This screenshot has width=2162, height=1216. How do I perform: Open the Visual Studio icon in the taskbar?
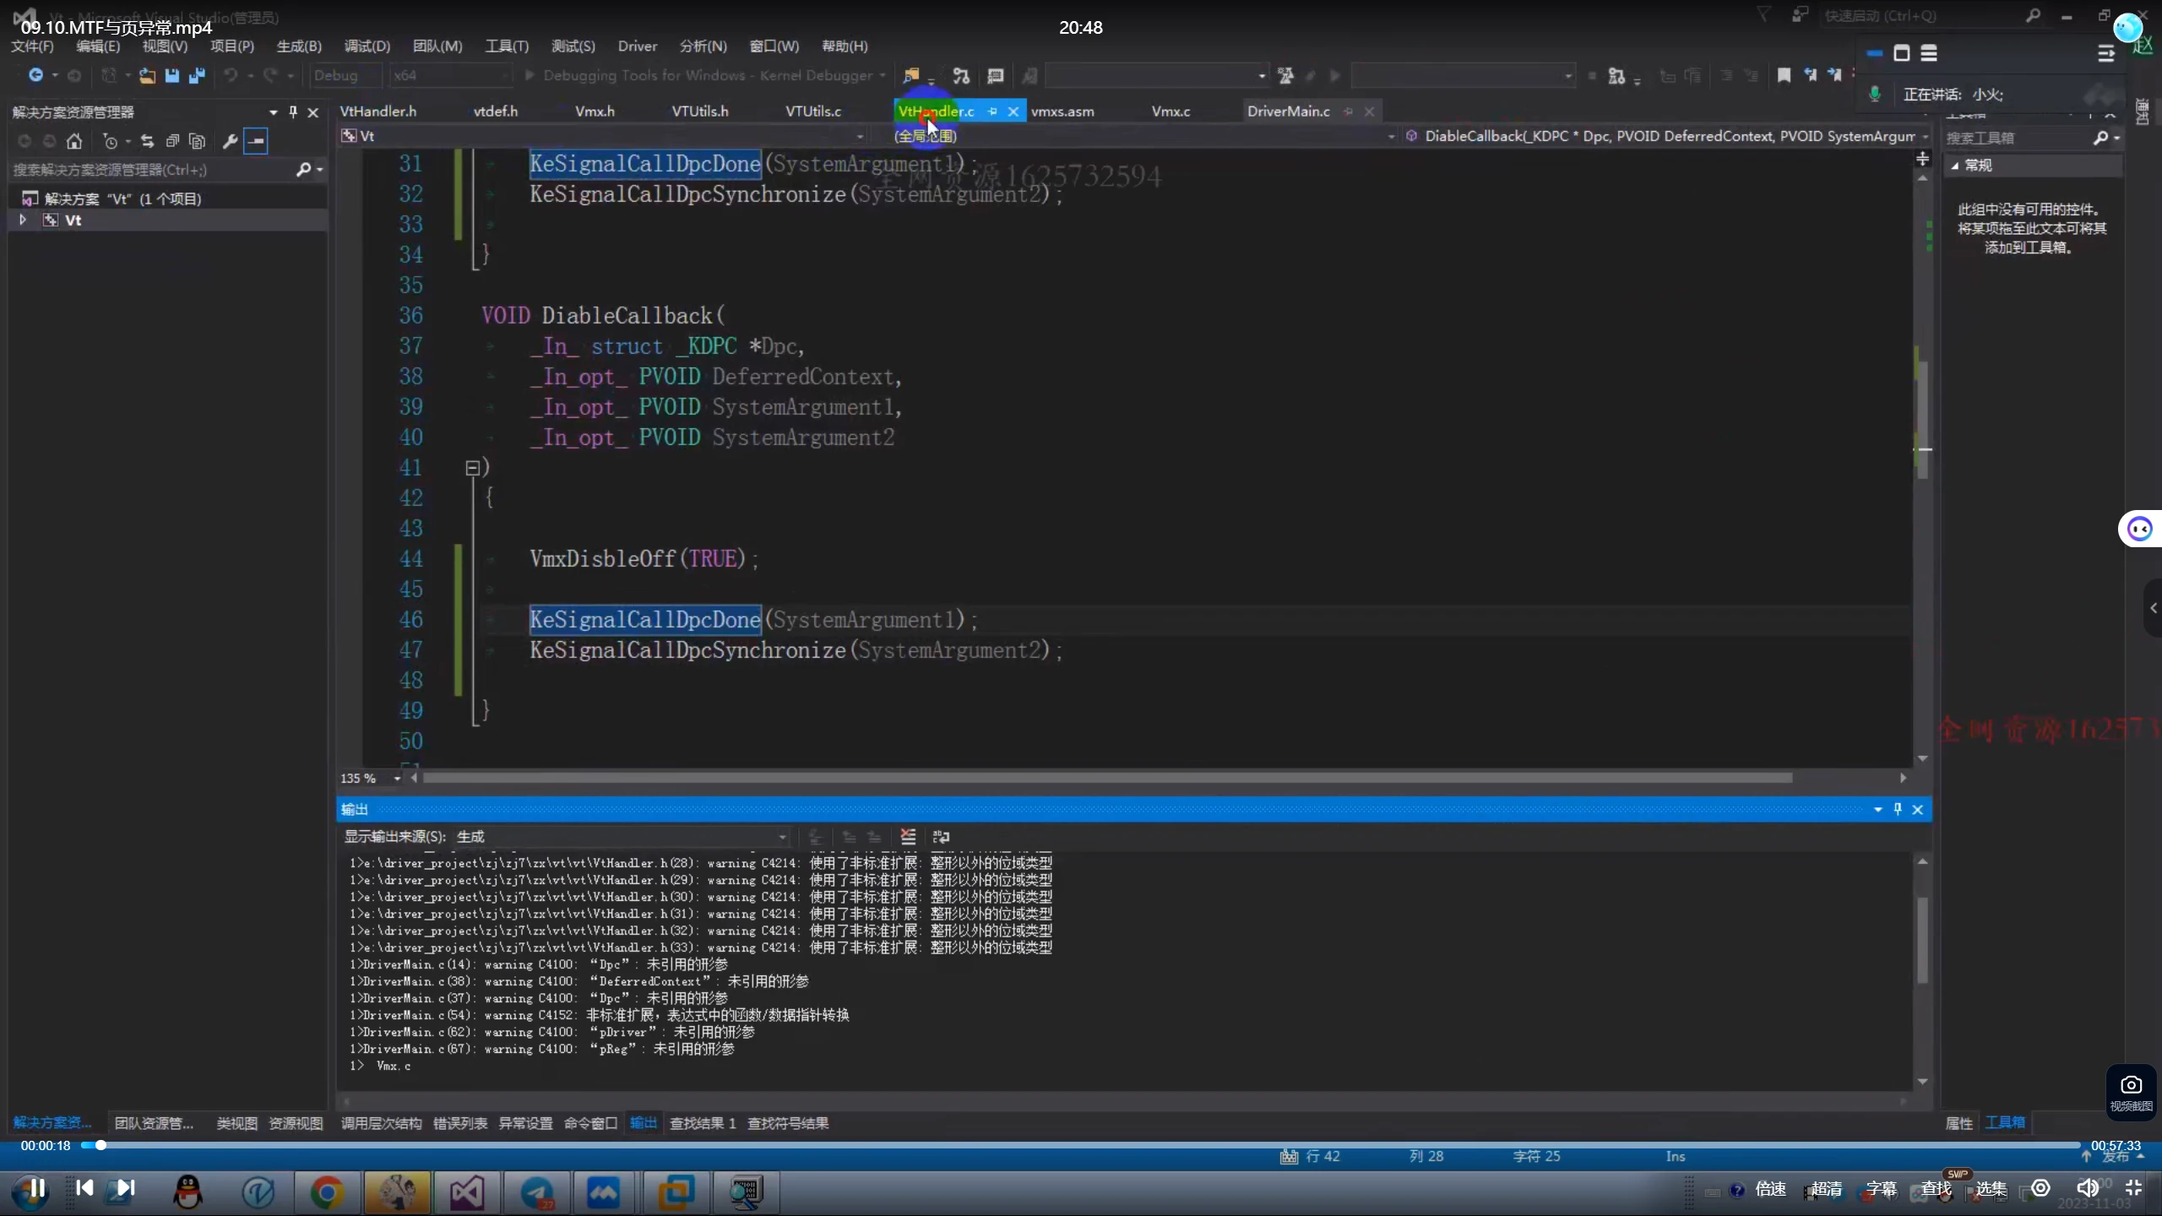tap(467, 1192)
